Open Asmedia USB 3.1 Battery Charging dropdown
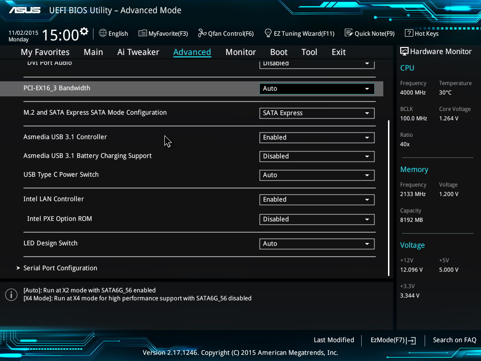Viewport: 481px width, 361px height. (317, 156)
